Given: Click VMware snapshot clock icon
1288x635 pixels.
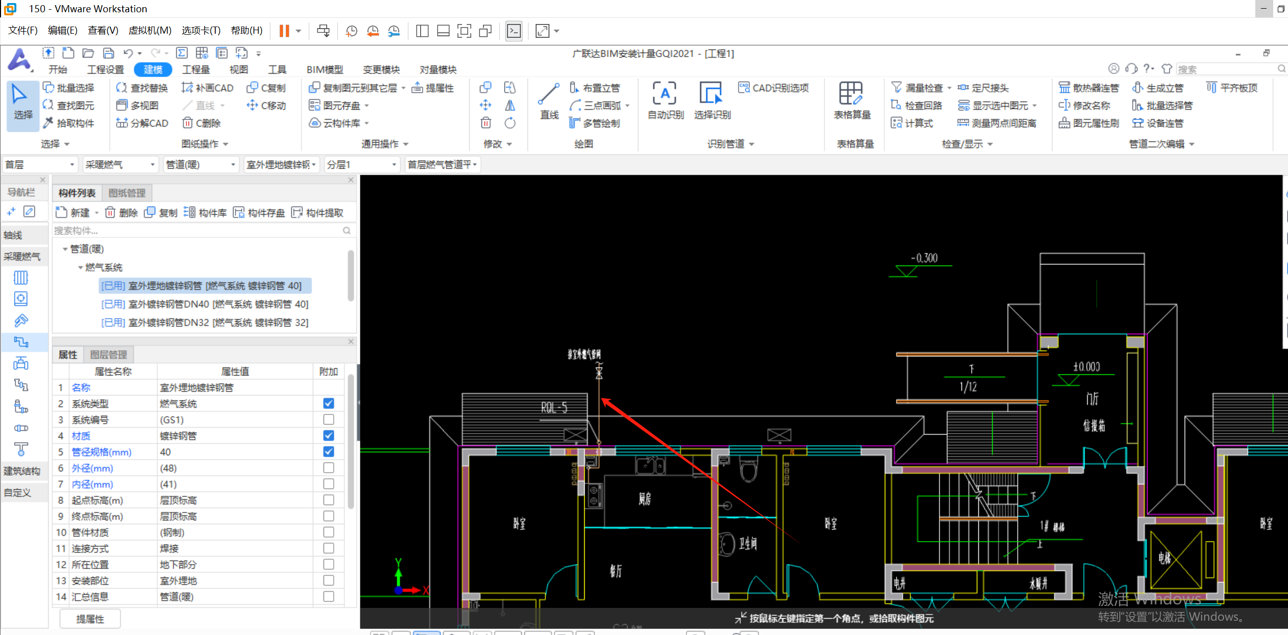Looking at the screenshot, I should click(x=351, y=31).
